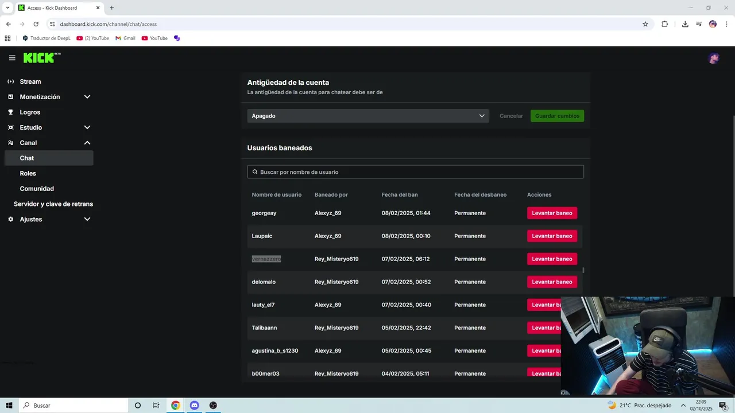Lift the ban for georgeay
The width and height of the screenshot is (735, 413).
pos(552,213)
